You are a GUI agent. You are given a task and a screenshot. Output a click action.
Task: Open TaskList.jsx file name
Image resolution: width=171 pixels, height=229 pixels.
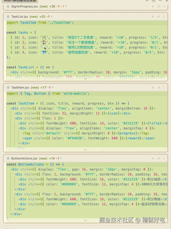coord(20,17)
